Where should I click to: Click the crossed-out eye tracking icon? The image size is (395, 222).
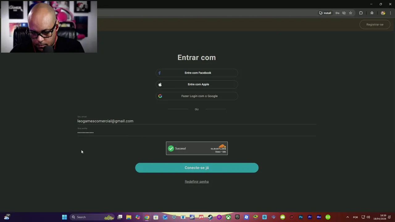click(344, 13)
